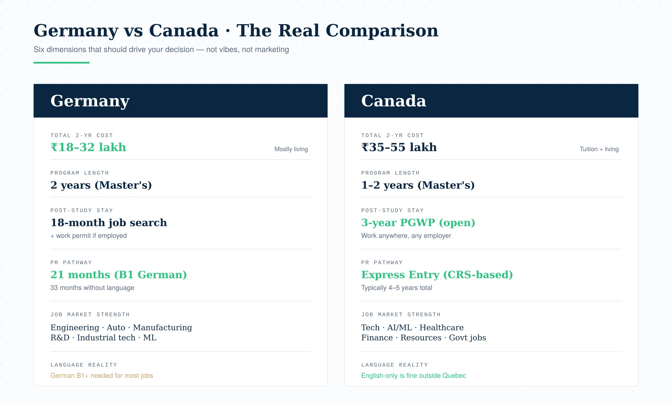Click the '3-year PGWP (open)' entry

418,223
